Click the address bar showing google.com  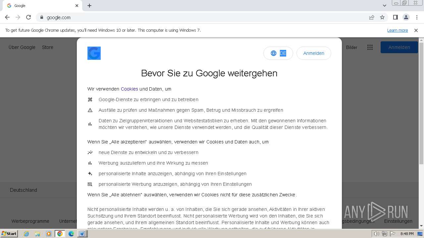pyautogui.click(x=202, y=17)
